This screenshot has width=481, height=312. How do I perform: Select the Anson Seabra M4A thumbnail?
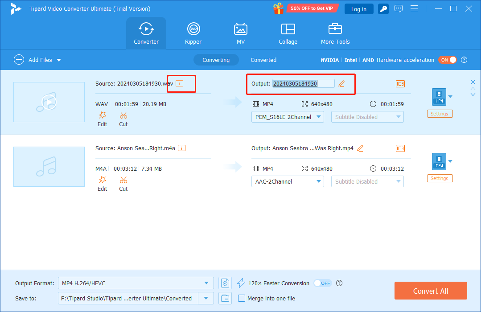(49, 167)
